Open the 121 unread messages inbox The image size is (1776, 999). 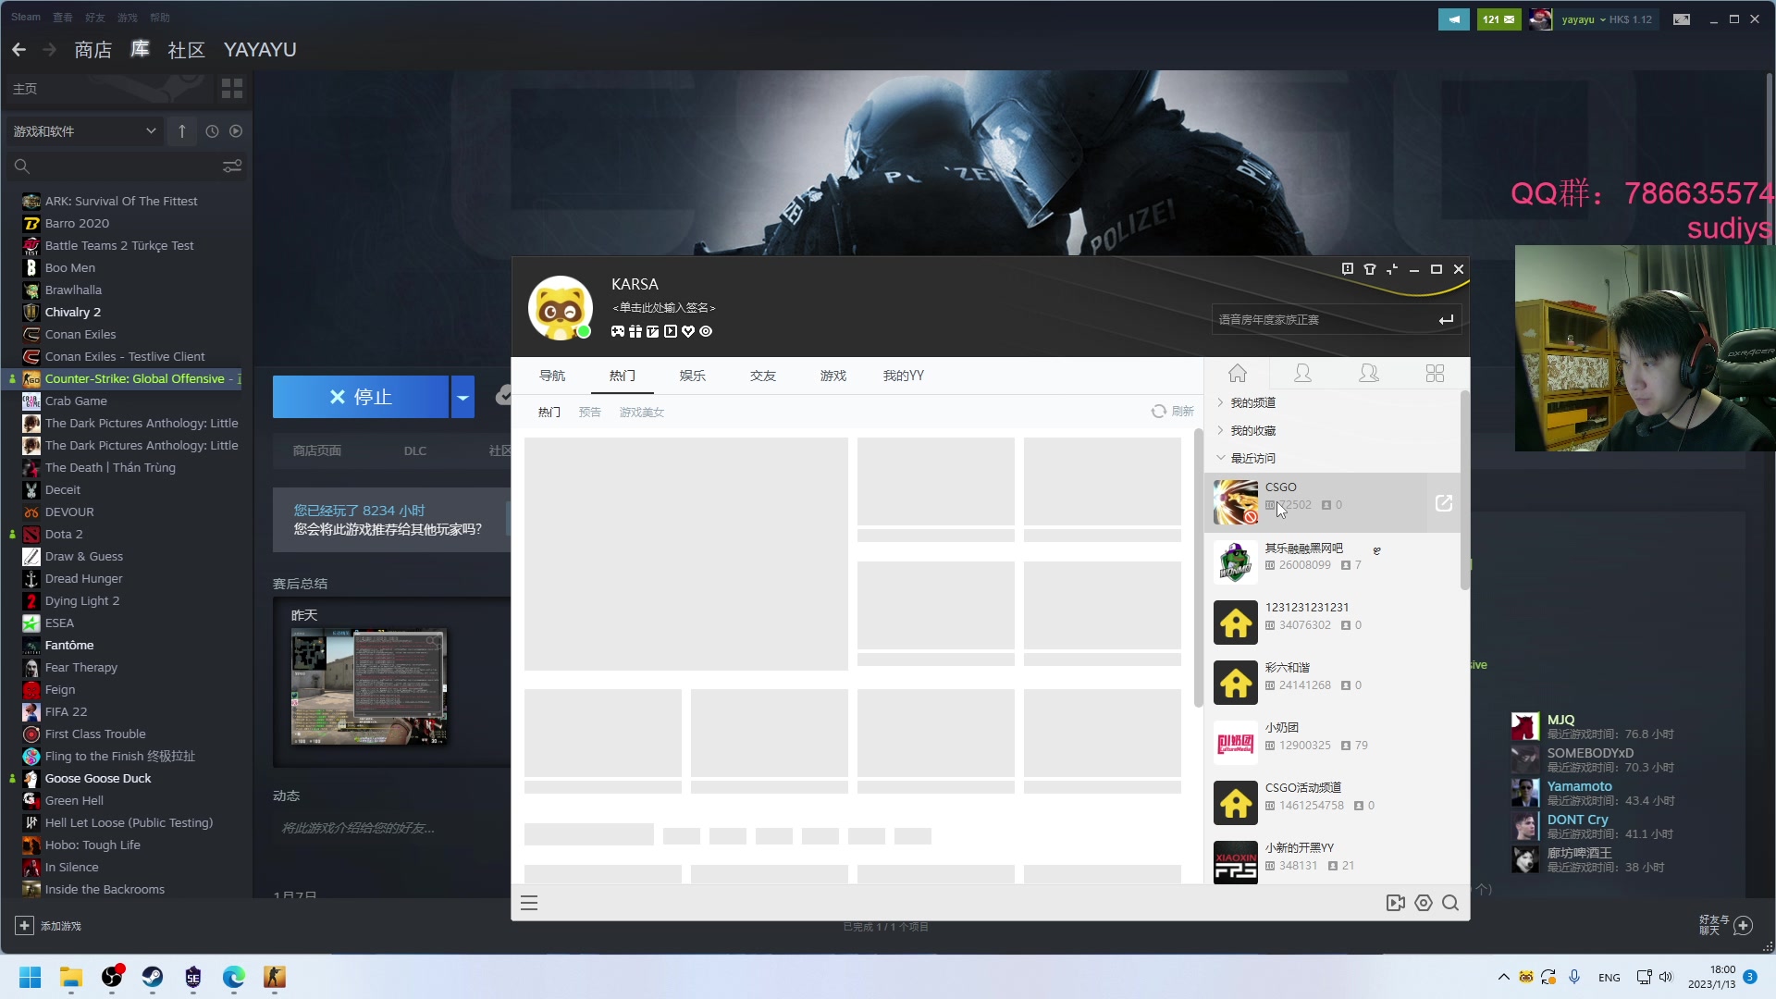click(x=1498, y=19)
